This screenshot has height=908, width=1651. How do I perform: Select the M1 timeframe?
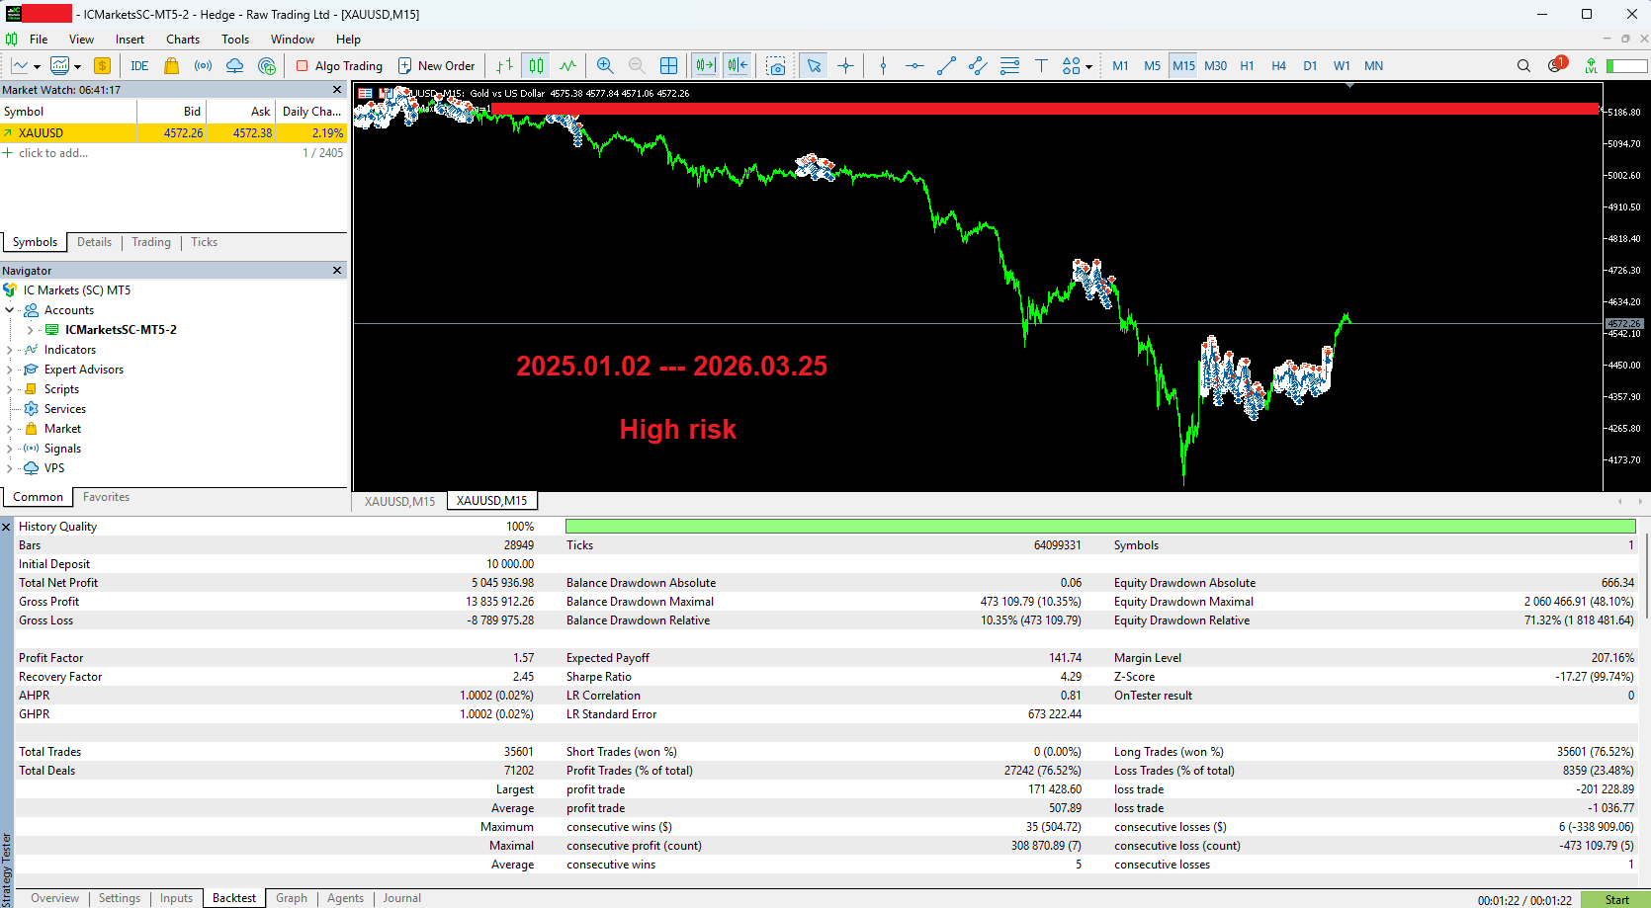click(1120, 66)
